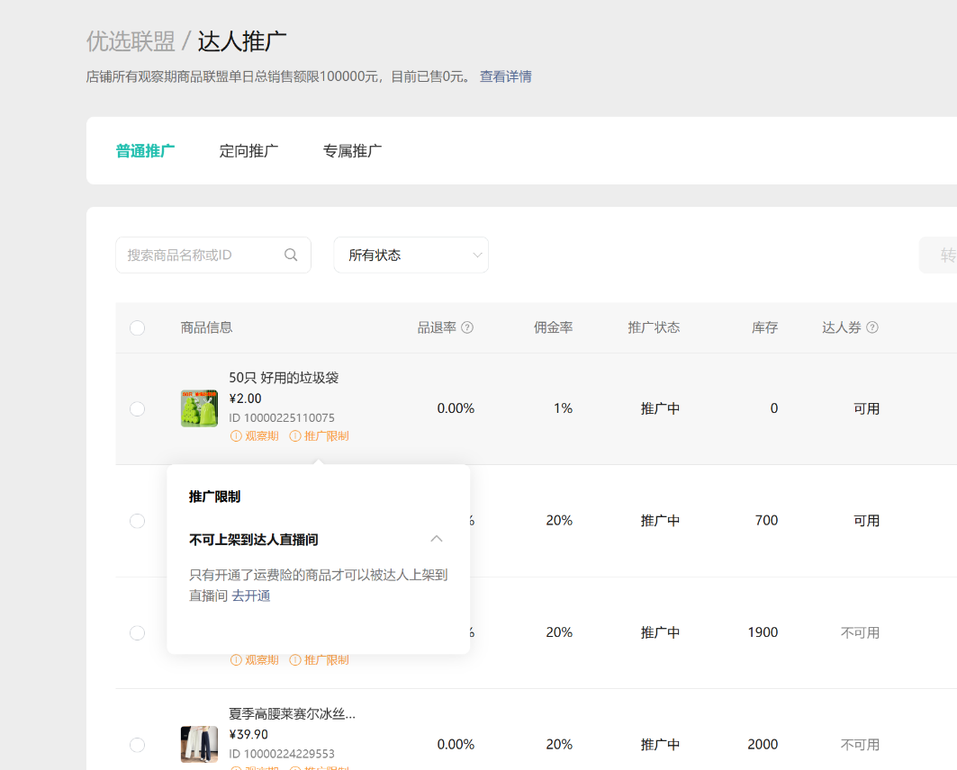Image resolution: width=957 pixels, height=770 pixels.
Task: Switch to 普通推广 tab
Action: pos(145,150)
